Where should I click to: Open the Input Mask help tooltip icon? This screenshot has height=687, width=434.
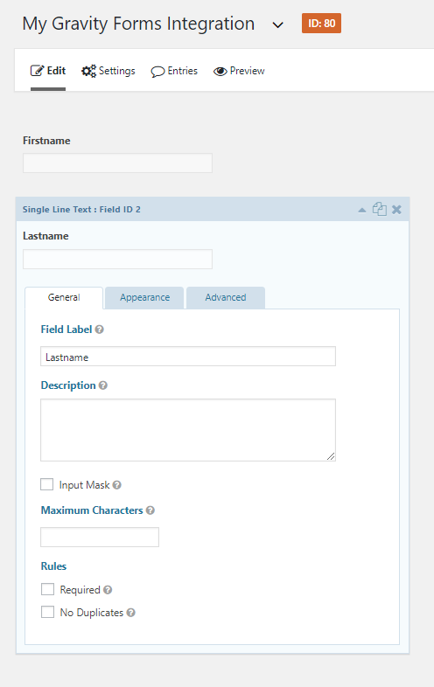pos(116,485)
